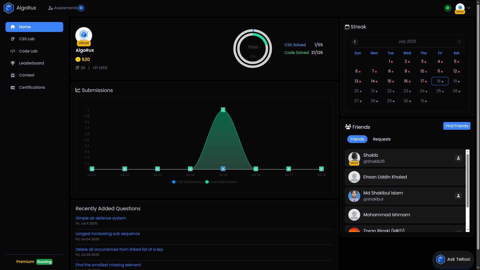Open Assesments from the top bar
Image resolution: width=480 pixels, height=270 pixels.
pyautogui.click(x=63, y=8)
